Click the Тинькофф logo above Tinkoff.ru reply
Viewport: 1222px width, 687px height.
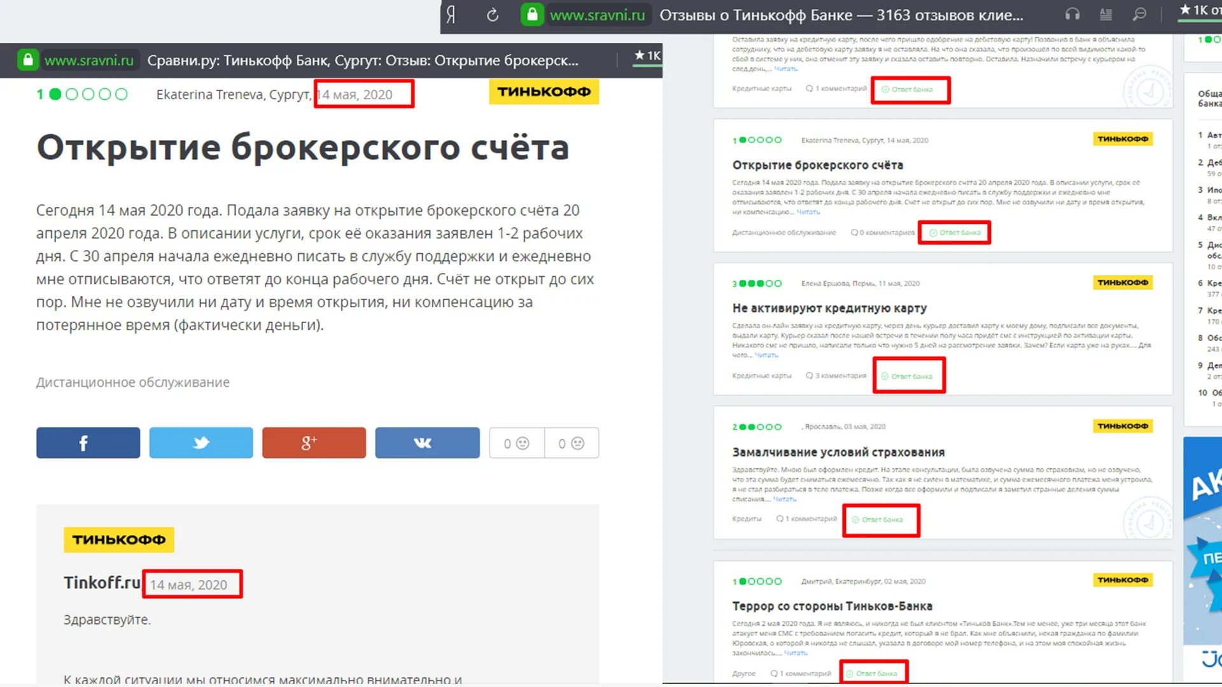[x=118, y=539]
